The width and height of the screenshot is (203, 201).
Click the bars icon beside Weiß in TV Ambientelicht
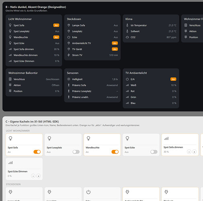click(127, 85)
